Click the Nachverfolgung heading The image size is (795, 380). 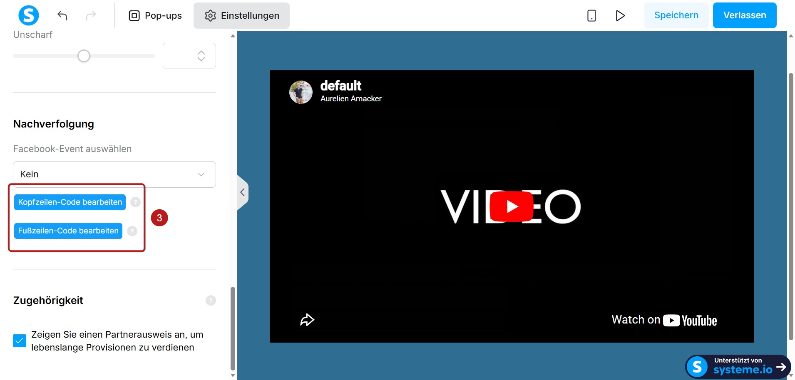pos(54,124)
